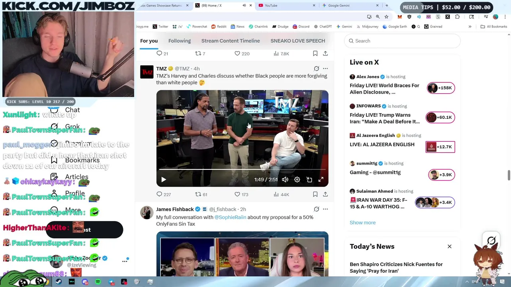
Task: Open Alex Jones live Alien Disclosure stream
Action: (x=402, y=85)
